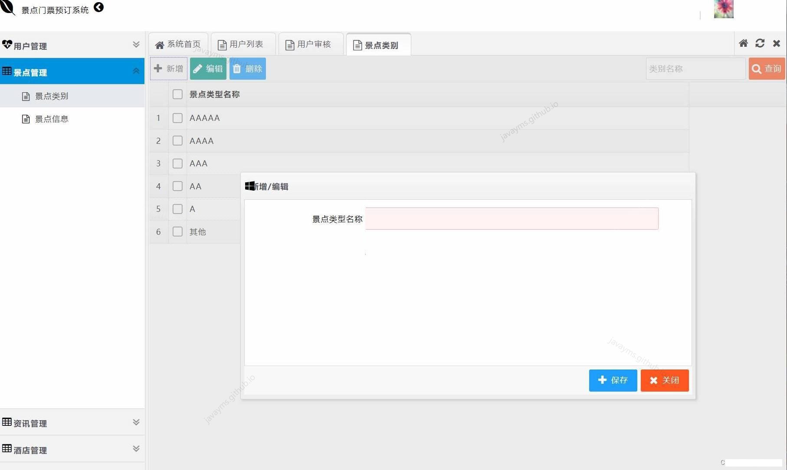Expand the 酒店管理 section
The image size is (787, 470).
point(136,448)
